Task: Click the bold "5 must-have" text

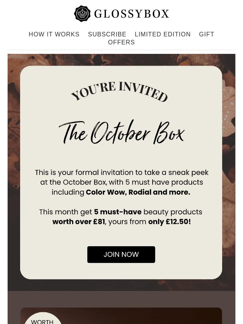Action: [x=118, y=212]
